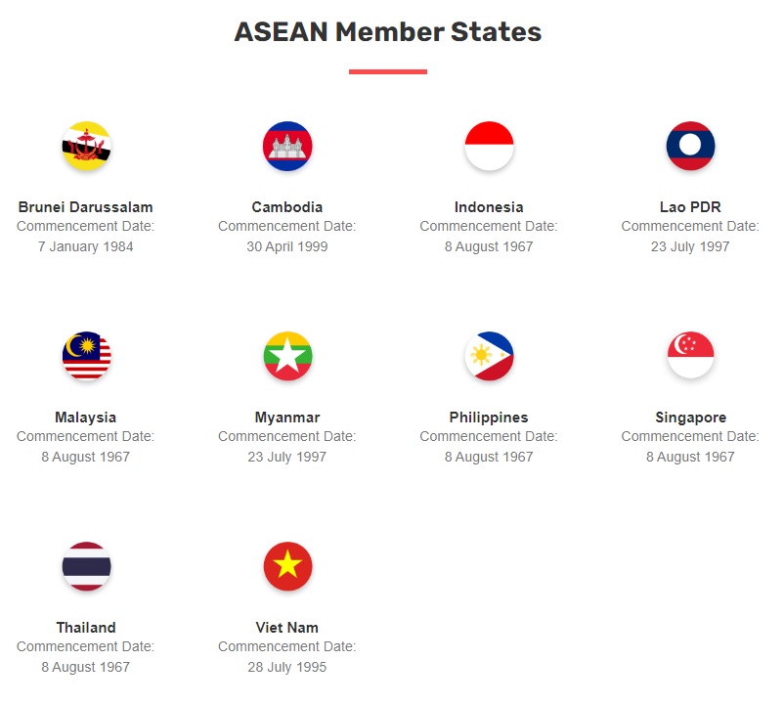Viewport: 784px width, 704px height.
Task: Click the Indonesia flag icon
Action: pos(489,147)
